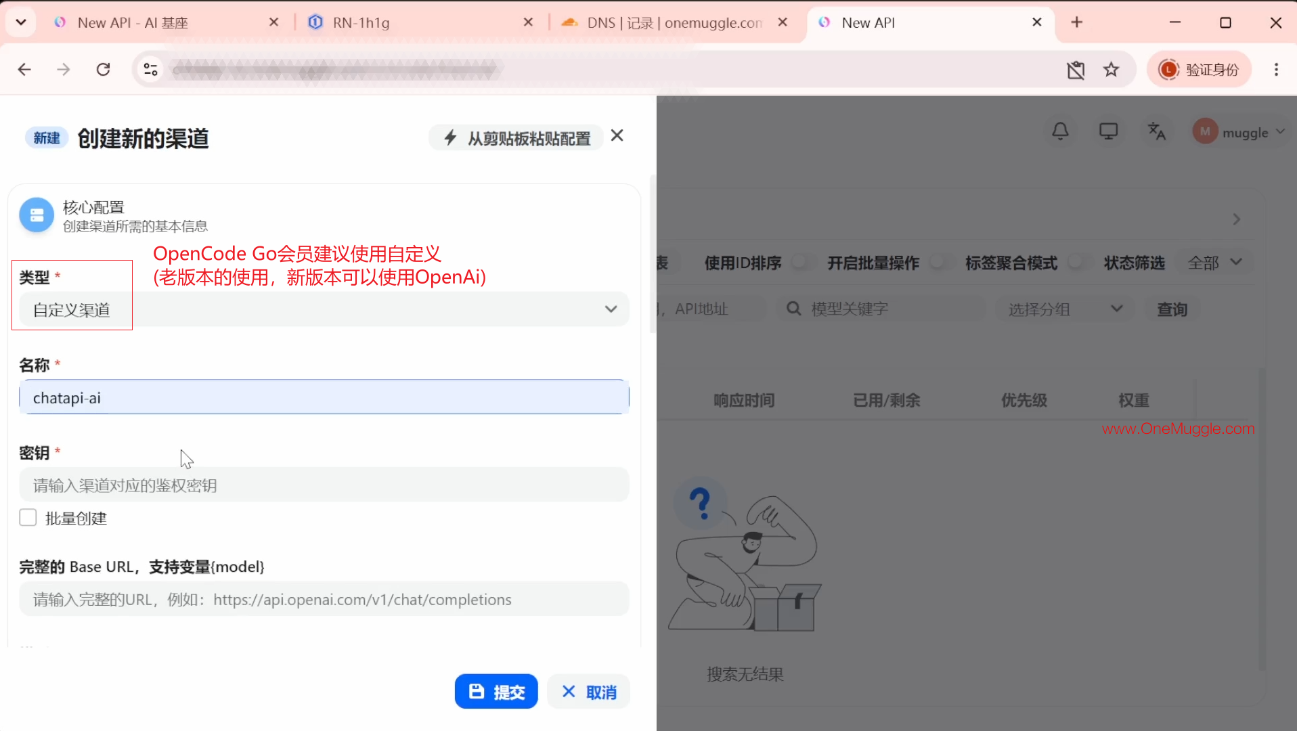Click the 优先级 column header

click(1024, 400)
